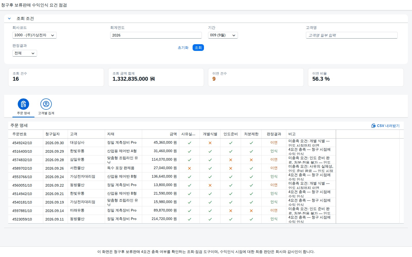412x257 pixels.
Task: Select order number 4516400/10
Action: pyautogui.click(x=22, y=151)
